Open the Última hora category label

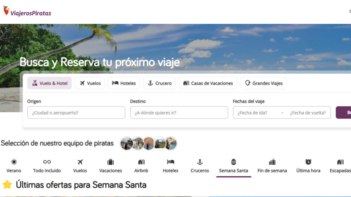tap(308, 171)
